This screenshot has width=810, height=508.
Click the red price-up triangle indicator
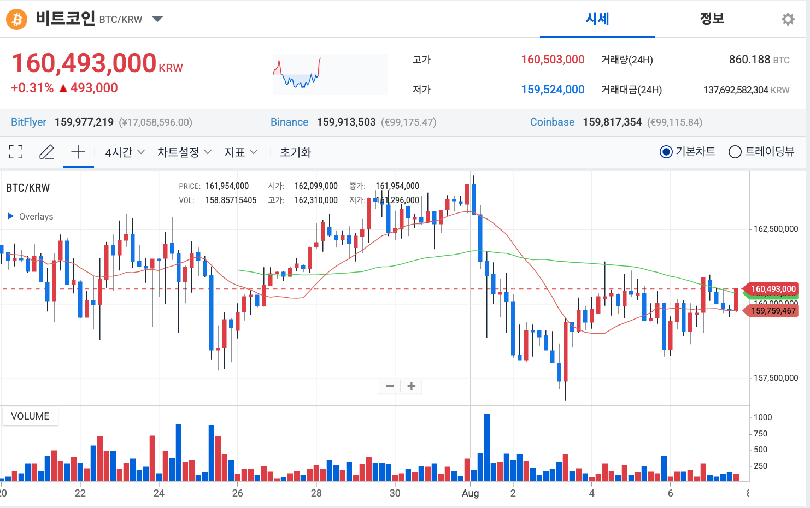(63, 88)
